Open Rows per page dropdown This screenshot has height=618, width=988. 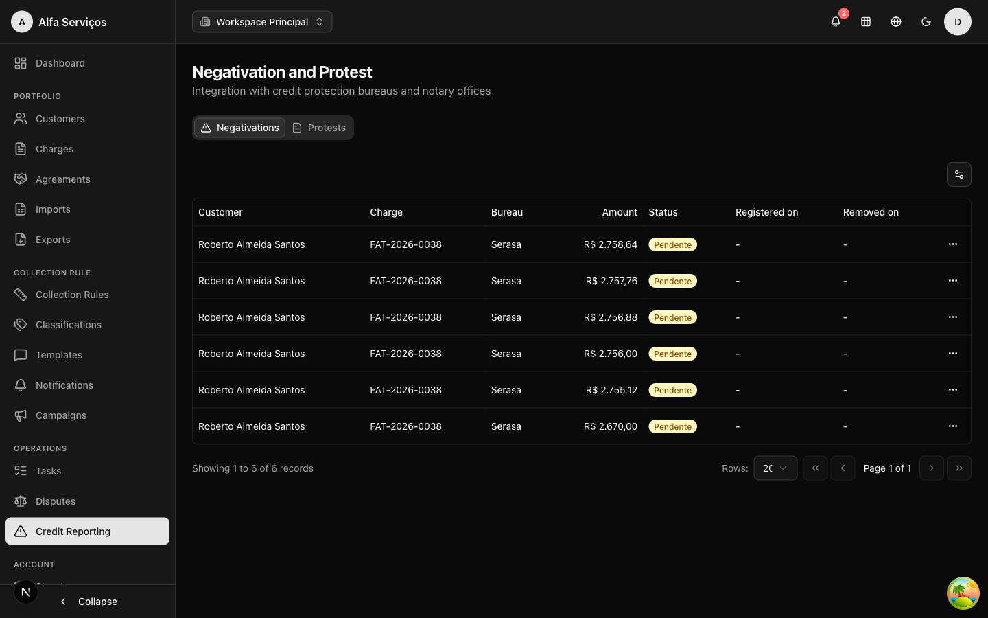coord(775,468)
